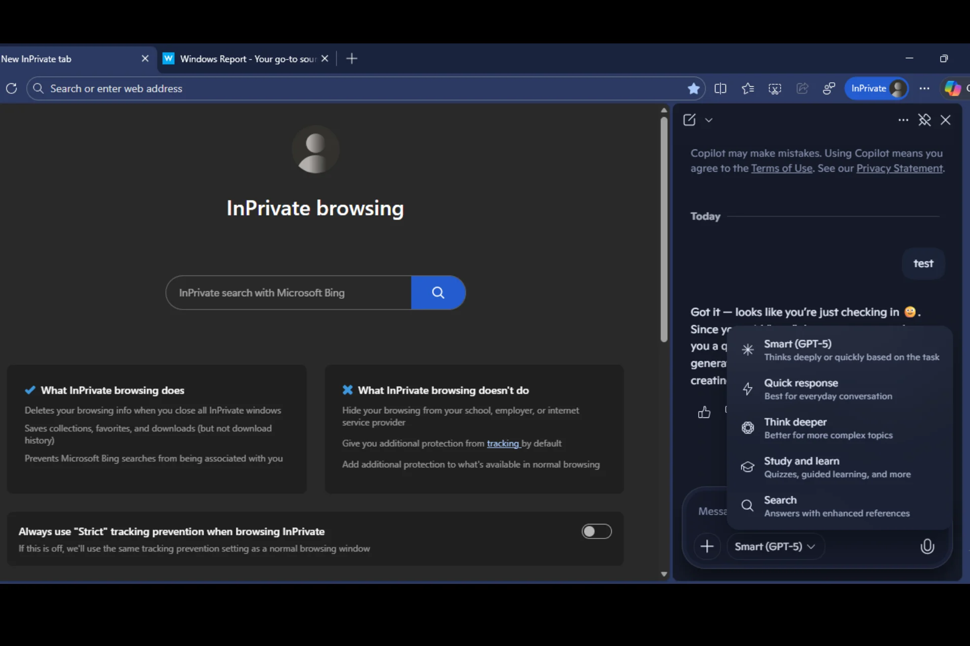The image size is (970, 646).
Task: Open Settings and more ellipsis menu
Action: coord(924,88)
